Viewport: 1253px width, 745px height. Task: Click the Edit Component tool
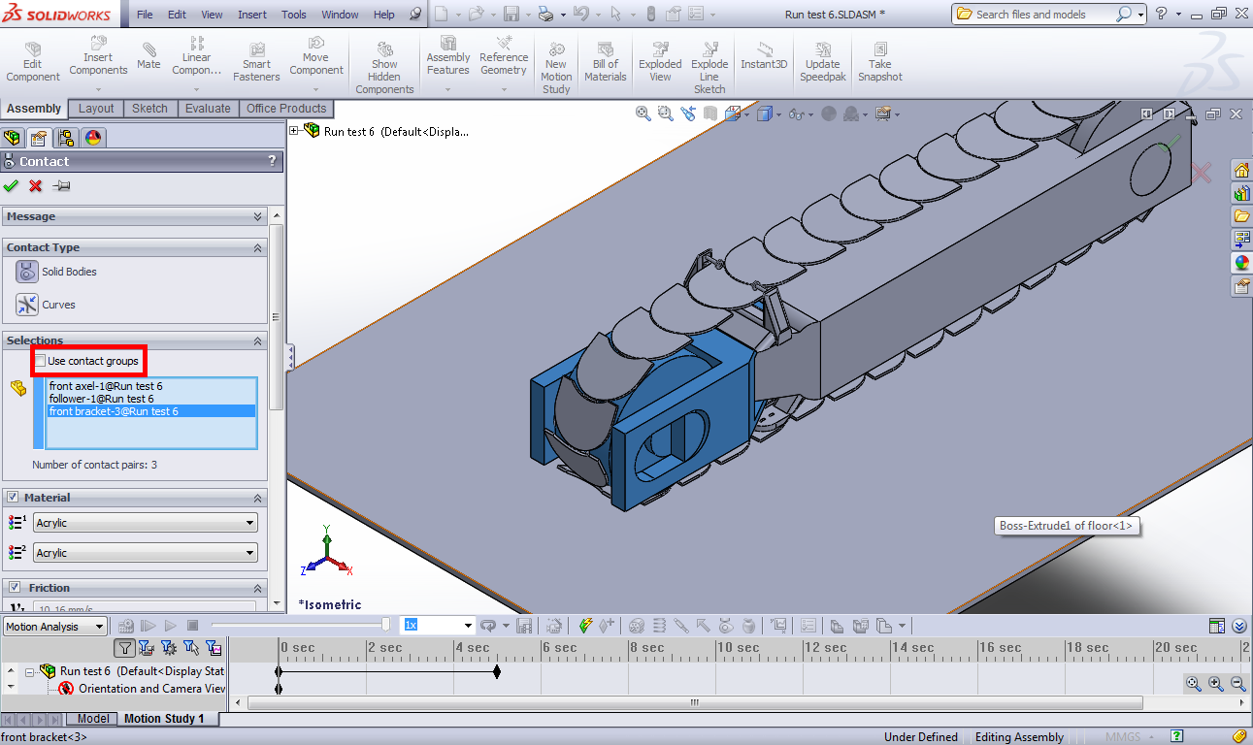point(33,62)
